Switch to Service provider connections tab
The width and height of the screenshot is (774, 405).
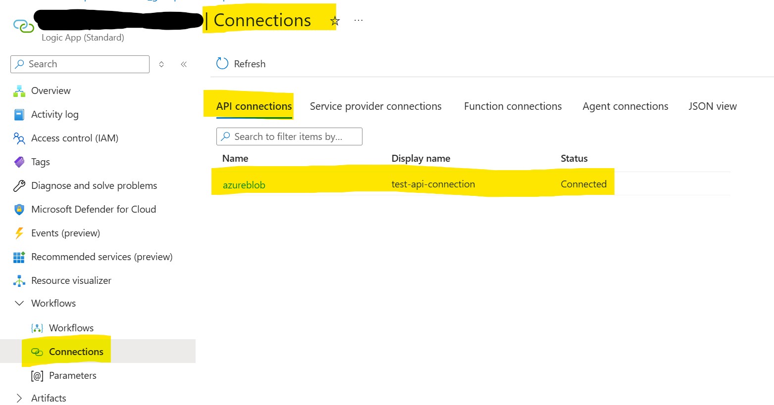pyautogui.click(x=375, y=106)
